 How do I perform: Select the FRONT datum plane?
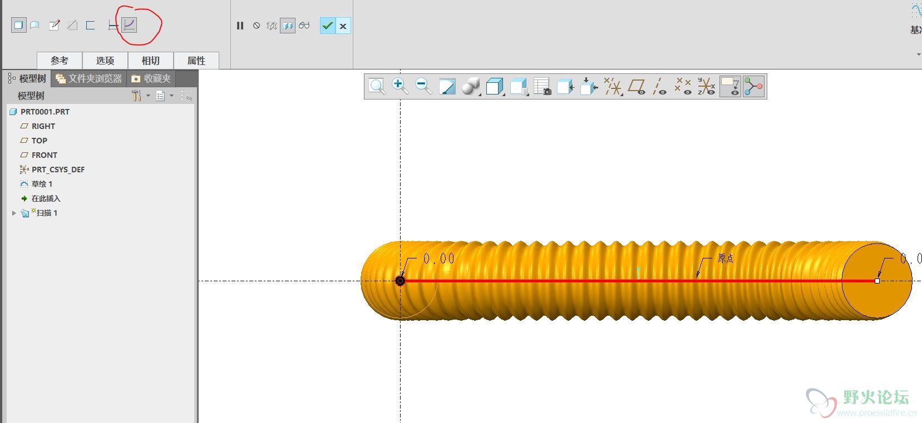[38, 155]
